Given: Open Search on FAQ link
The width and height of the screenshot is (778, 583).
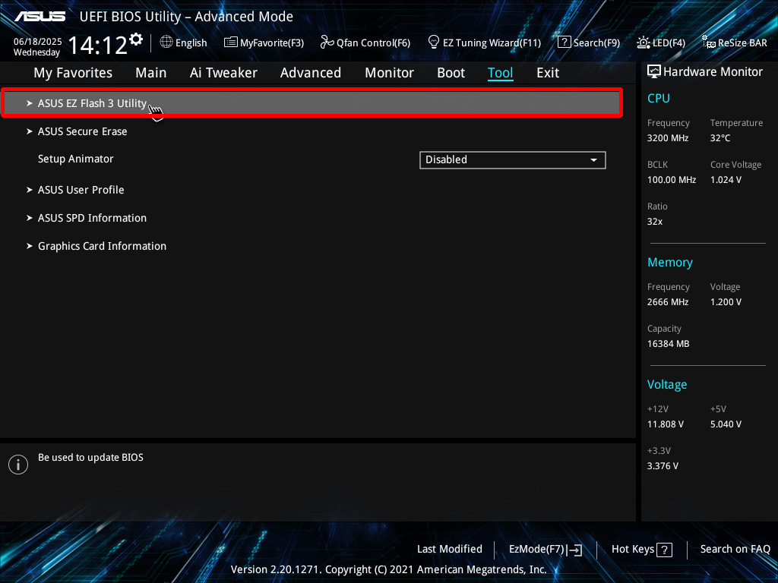Looking at the screenshot, I should pyautogui.click(x=735, y=549).
